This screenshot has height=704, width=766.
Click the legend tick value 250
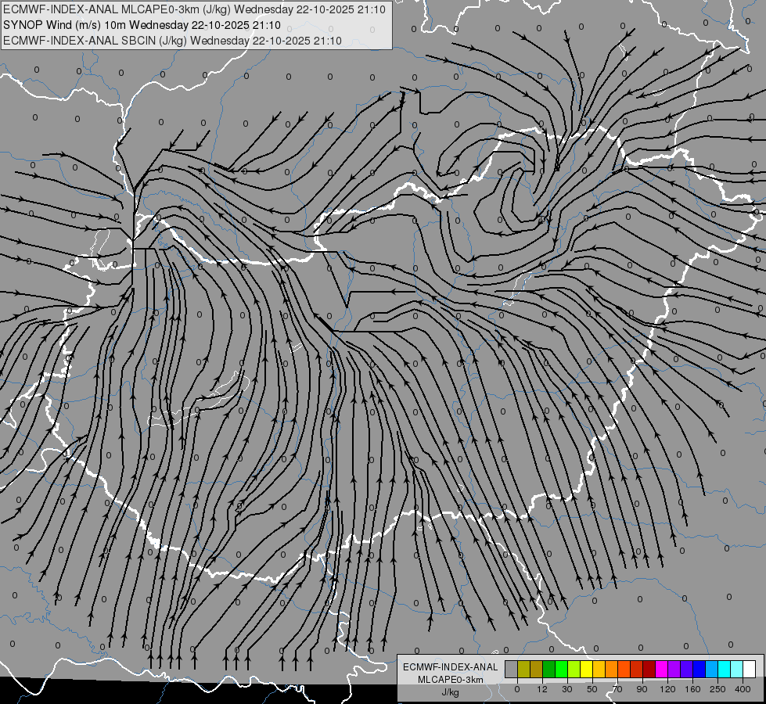pos(717,689)
